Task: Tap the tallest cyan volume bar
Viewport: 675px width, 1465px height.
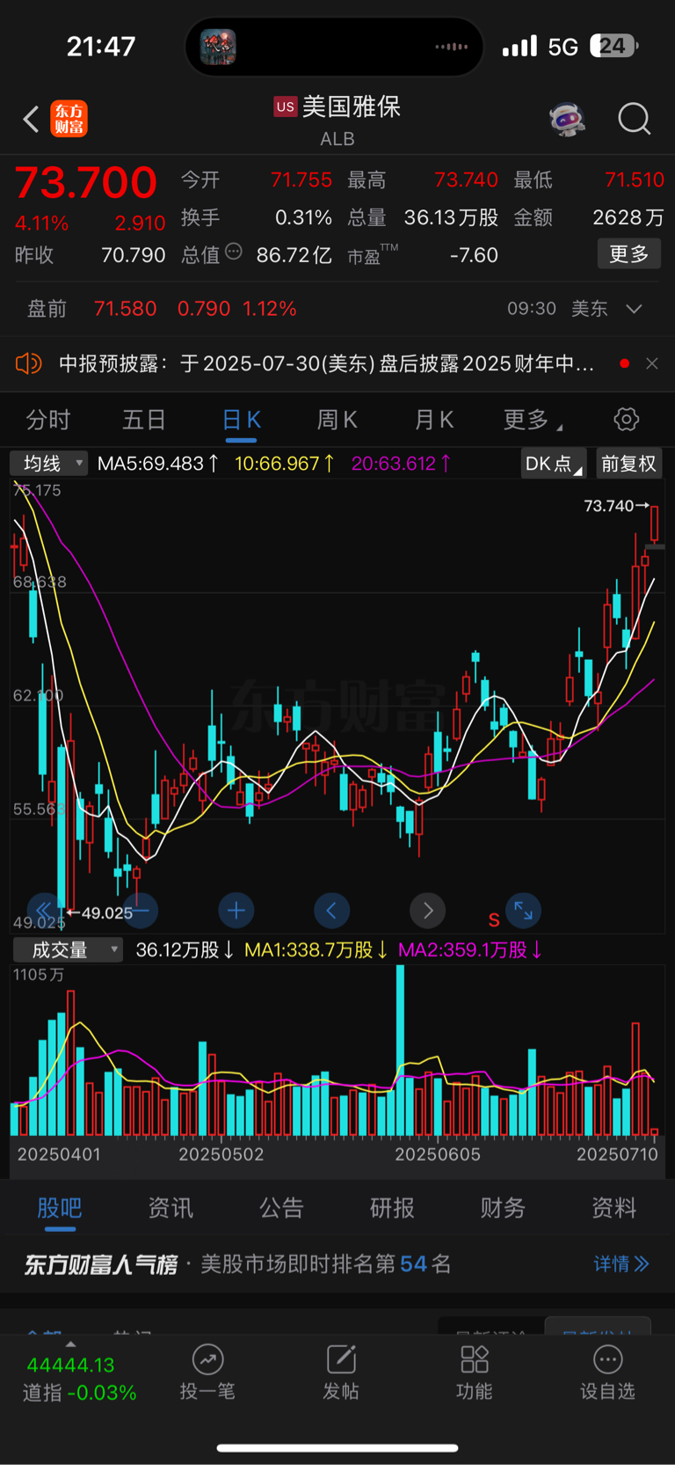Action: pos(401,1050)
